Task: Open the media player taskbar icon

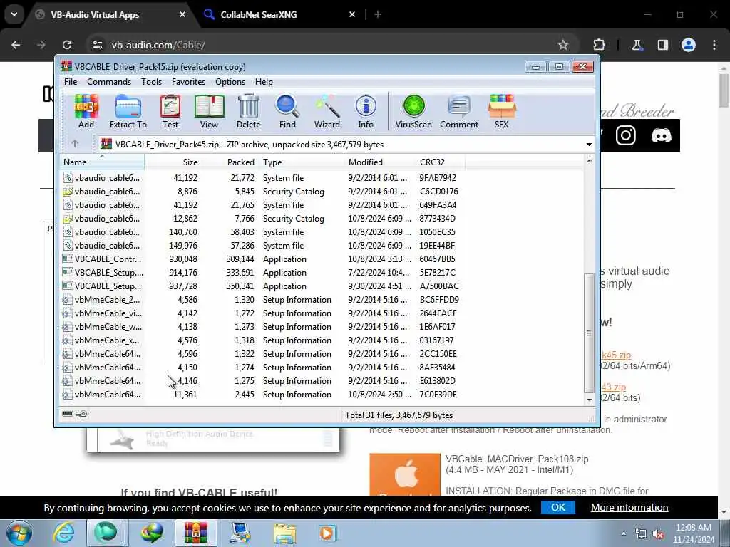Action: coord(327,533)
